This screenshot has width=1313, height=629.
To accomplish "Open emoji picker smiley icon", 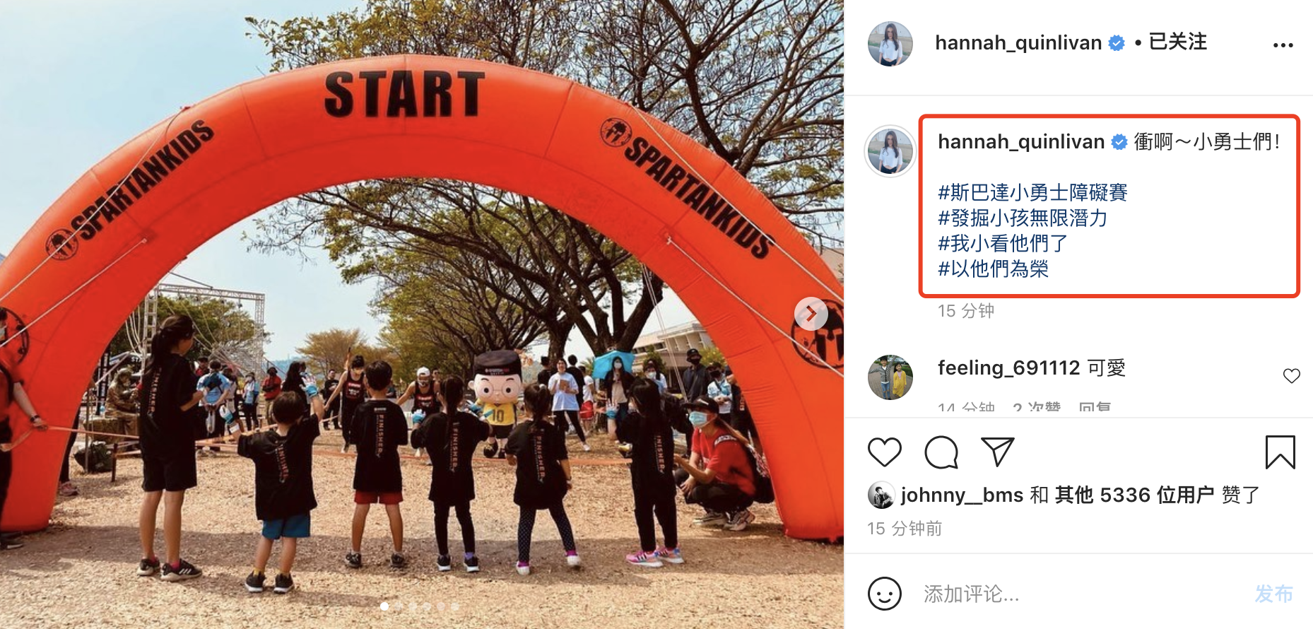I will point(884,594).
